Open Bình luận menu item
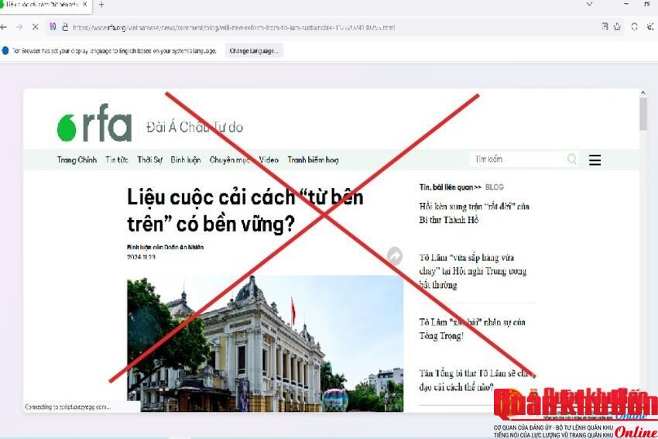Screen dimensions: 658x439 pyautogui.click(x=186, y=160)
